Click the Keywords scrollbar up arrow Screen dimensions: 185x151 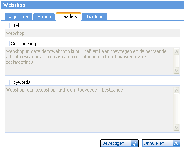click(176, 90)
